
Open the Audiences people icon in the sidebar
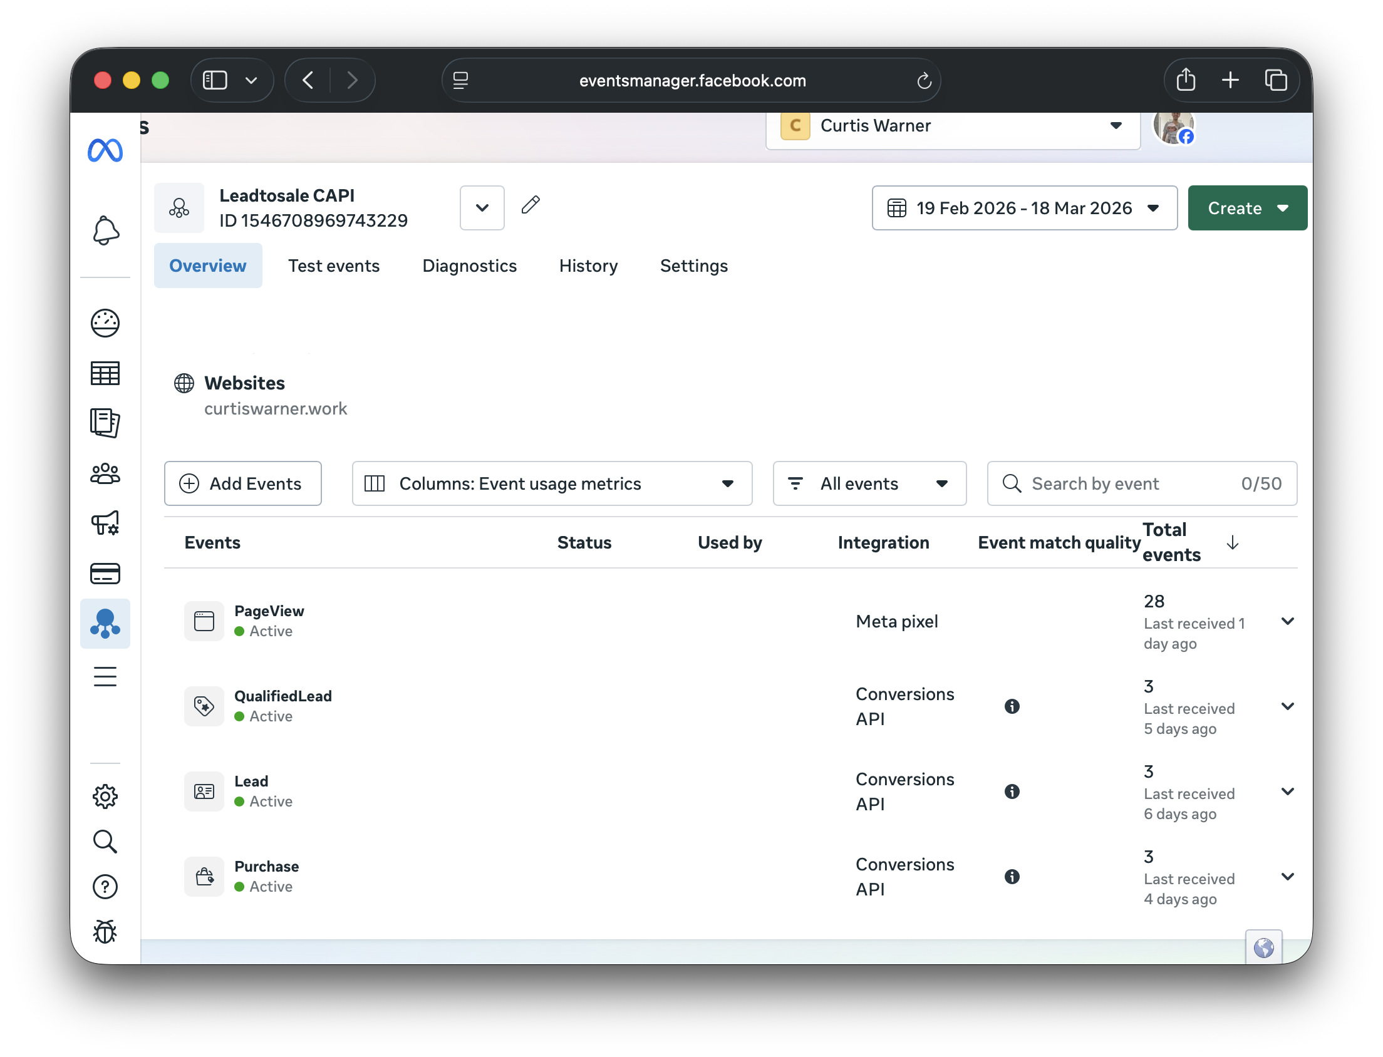105,474
